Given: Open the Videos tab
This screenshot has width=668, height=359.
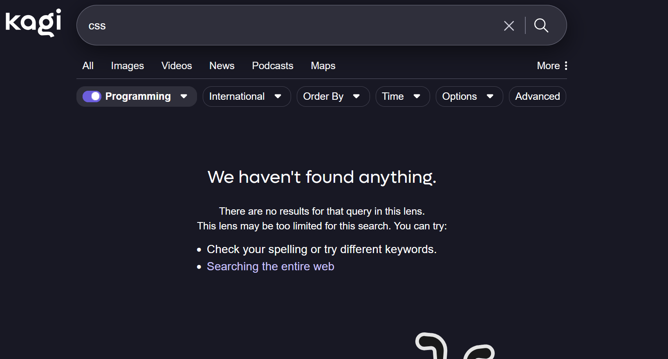Looking at the screenshot, I should point(177,66).
